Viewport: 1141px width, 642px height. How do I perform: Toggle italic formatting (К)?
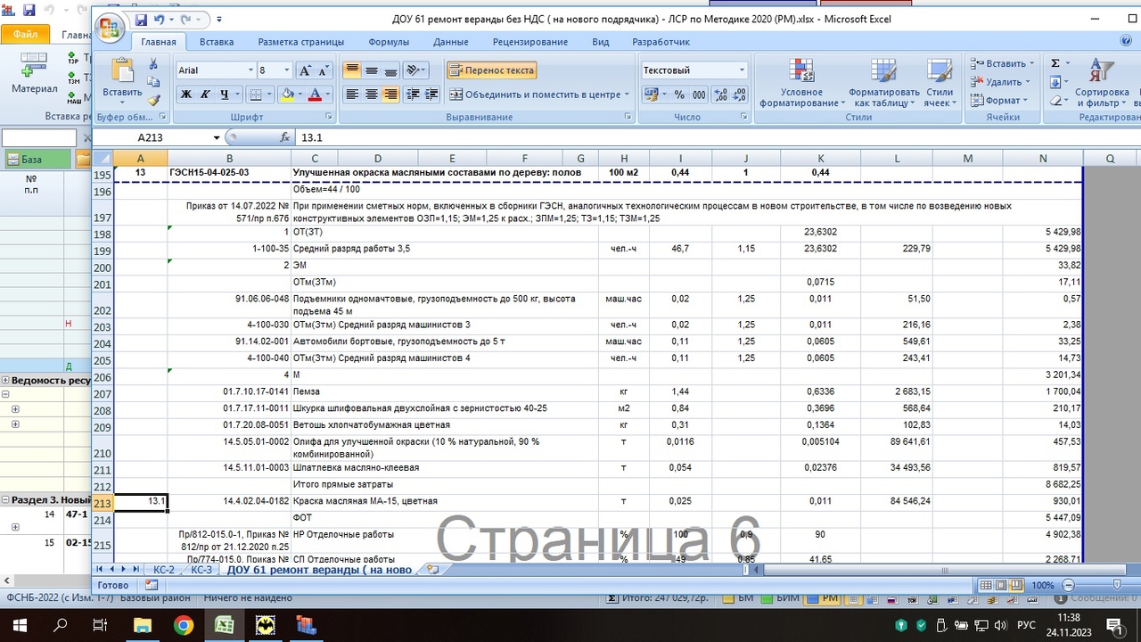(x=205, y=95)
